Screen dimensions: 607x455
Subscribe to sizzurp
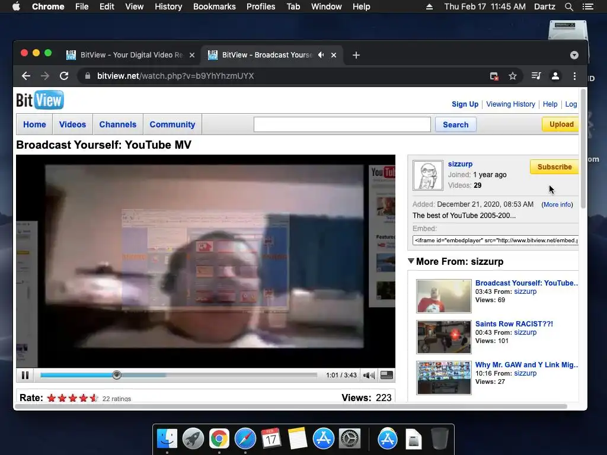click(554, 166)
